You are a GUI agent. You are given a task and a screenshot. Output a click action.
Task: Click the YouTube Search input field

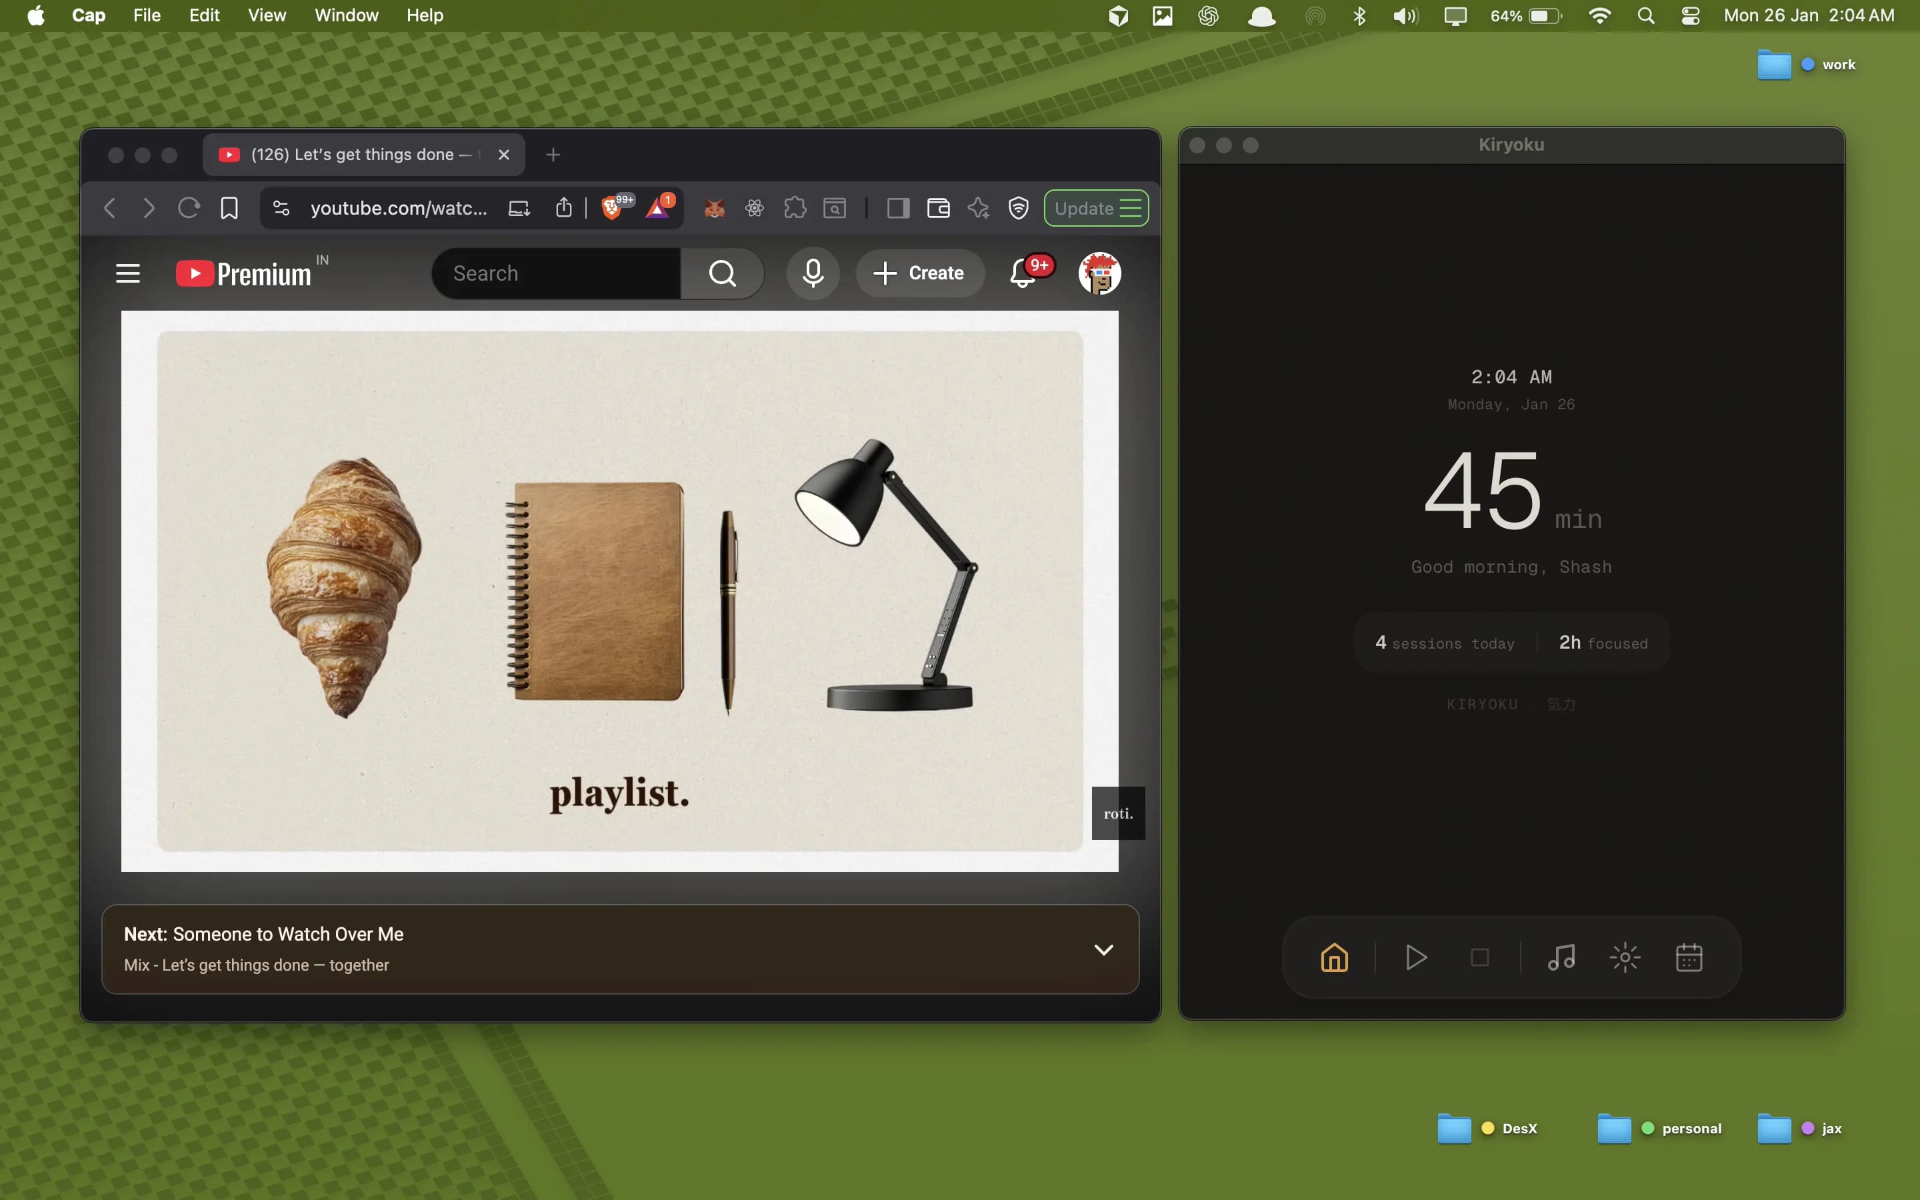555,273
